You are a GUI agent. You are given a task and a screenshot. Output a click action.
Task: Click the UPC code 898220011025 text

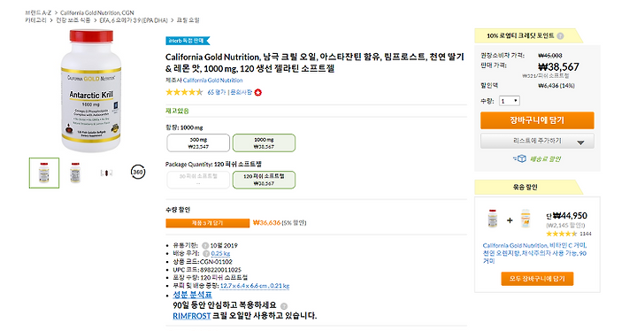pyautogui.click(x=220, y=270)
